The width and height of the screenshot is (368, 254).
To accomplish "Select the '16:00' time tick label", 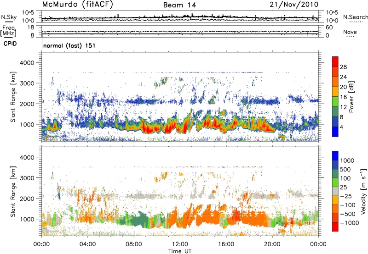I will click(226, 244).
